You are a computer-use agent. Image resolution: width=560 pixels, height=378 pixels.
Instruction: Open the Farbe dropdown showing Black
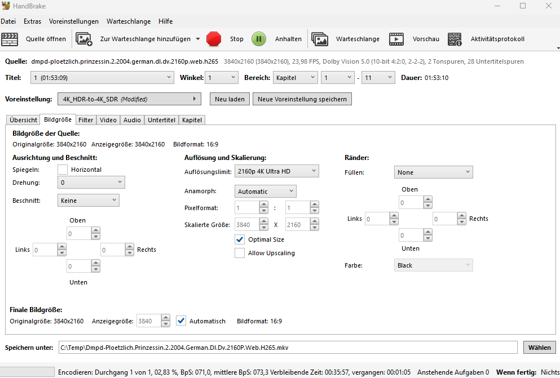433,265
